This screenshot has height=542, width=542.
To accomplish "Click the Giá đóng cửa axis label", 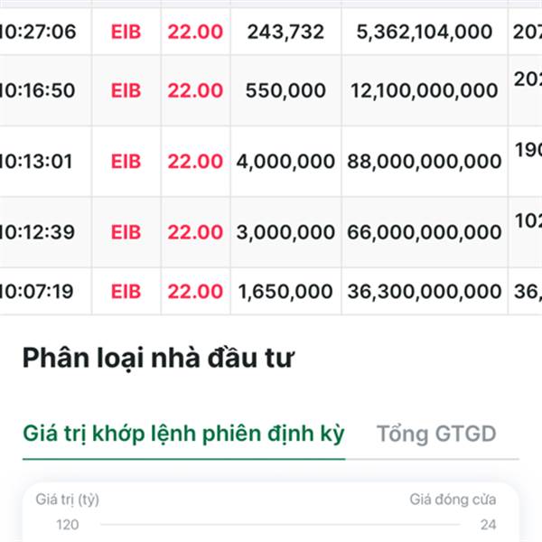I will pos(453,500).
